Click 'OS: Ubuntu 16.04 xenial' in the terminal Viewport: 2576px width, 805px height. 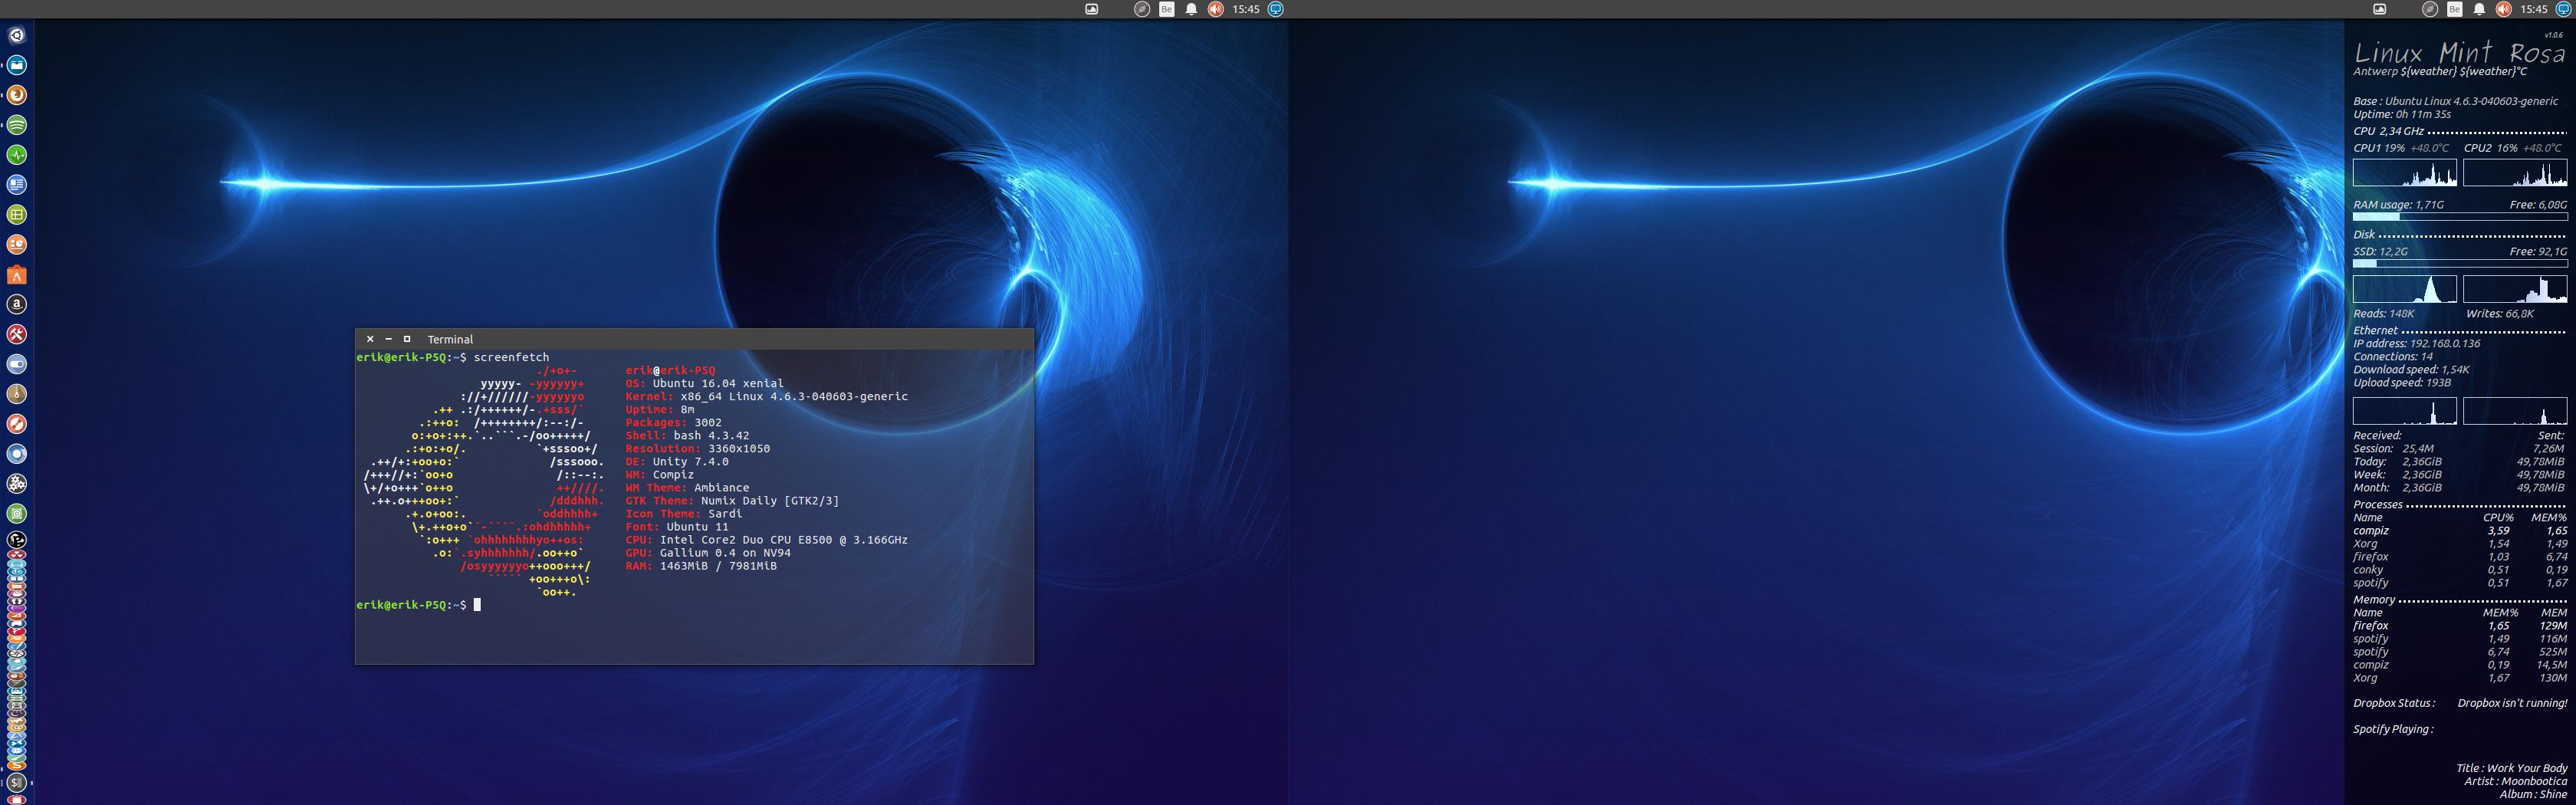(x=705, y=383)
